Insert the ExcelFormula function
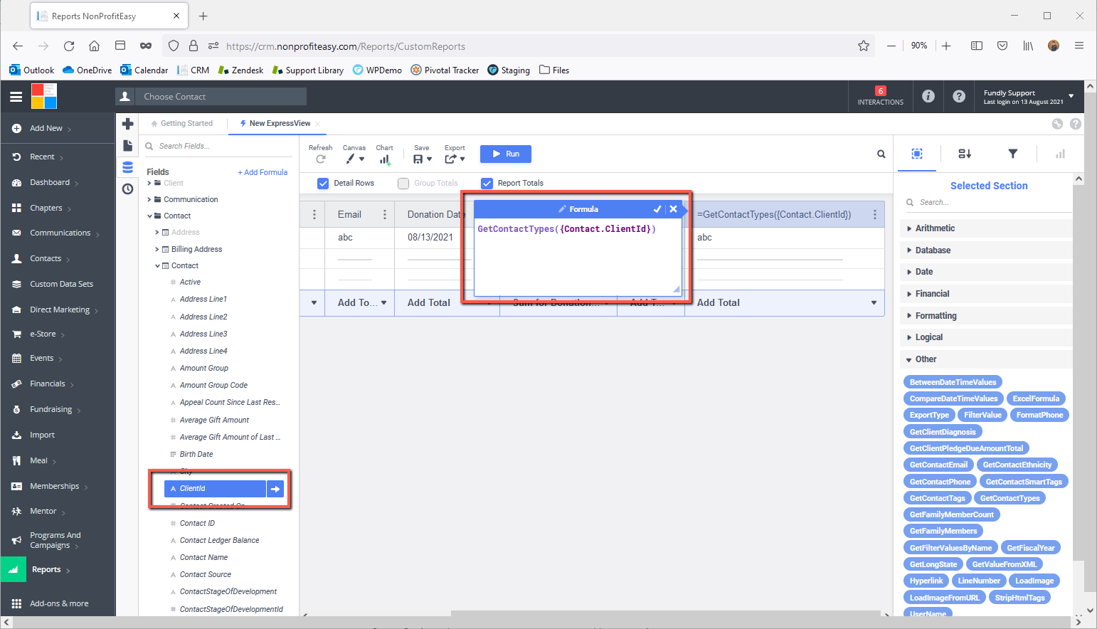 (1036, 398)
